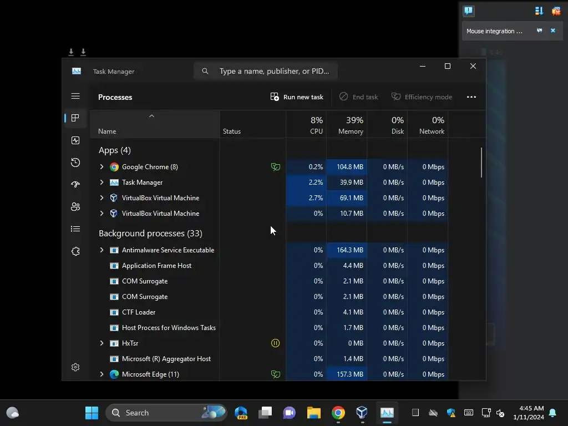Expand the second VirtualBox Virtual Machine row
The height and width of the screenshot is (426, 568).
tap(102, 214)
